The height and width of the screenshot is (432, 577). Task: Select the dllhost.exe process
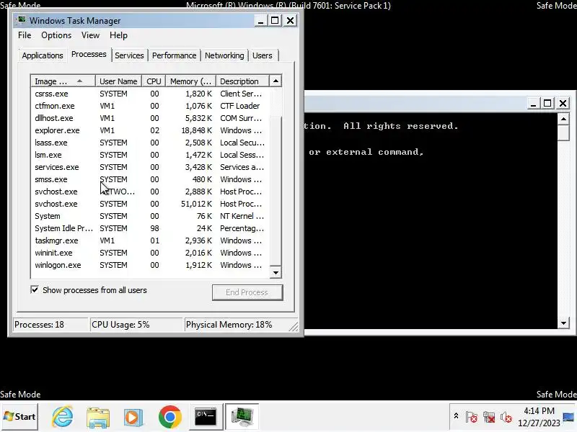coord(151,118)
